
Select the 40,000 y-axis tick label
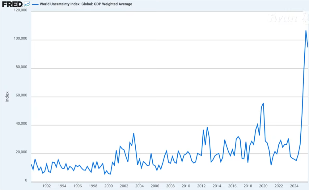(22, 124)
